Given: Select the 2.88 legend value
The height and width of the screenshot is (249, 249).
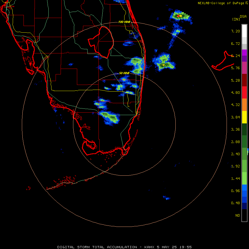Looking at the screenshot, I should 235,142.
